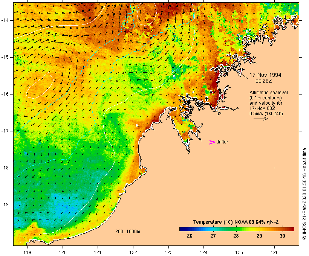
Task: Click the longitude axis label '126'
Action: coord(274,252)
